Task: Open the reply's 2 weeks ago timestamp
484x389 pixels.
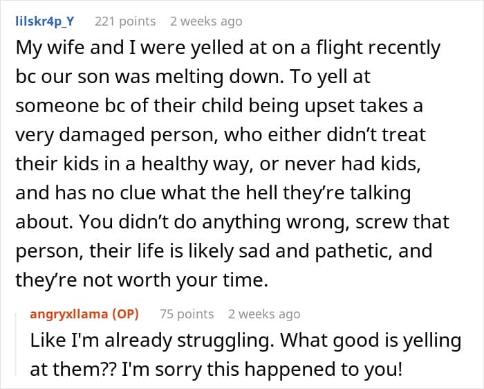Action: [x=264, y=314]
